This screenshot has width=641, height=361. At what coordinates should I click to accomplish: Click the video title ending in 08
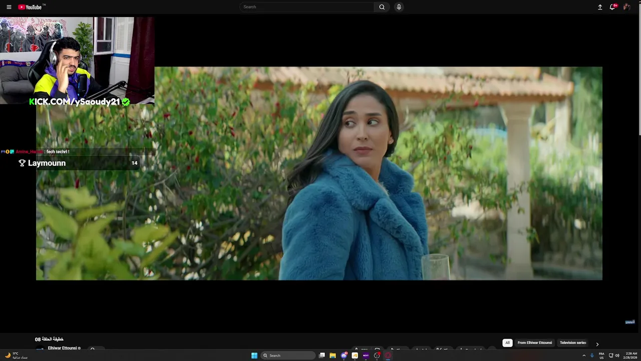(49, 339)
